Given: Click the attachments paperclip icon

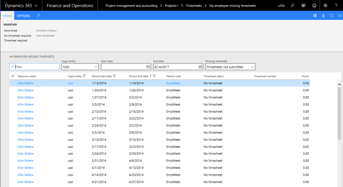Looking at the screenshot, I should coord(323,16).
